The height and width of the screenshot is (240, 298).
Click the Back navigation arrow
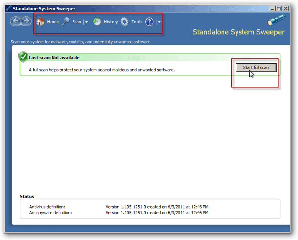(16, 22)
